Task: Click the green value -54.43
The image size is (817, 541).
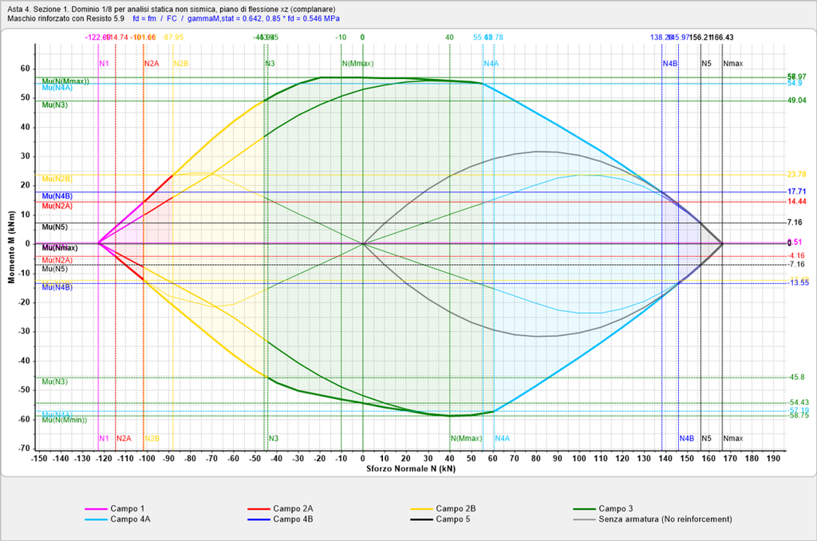Action: tap(798, 402)
